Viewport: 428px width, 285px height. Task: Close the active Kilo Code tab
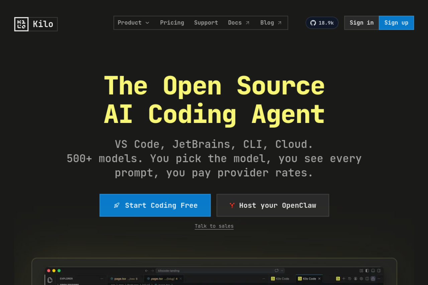click(x=319, y=279)
